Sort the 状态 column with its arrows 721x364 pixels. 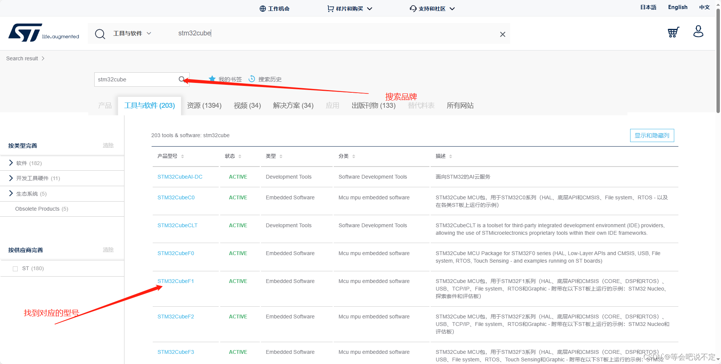click(x=240, y=156)
